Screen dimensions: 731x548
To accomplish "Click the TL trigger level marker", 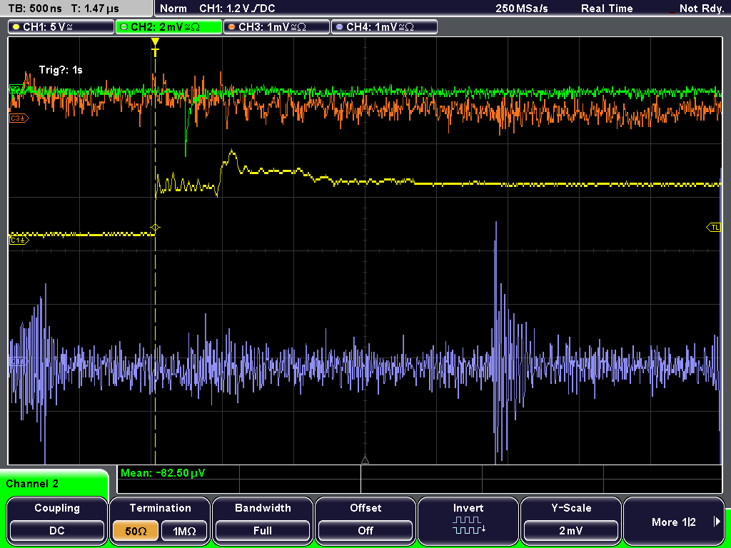I will tap(714, 228).
